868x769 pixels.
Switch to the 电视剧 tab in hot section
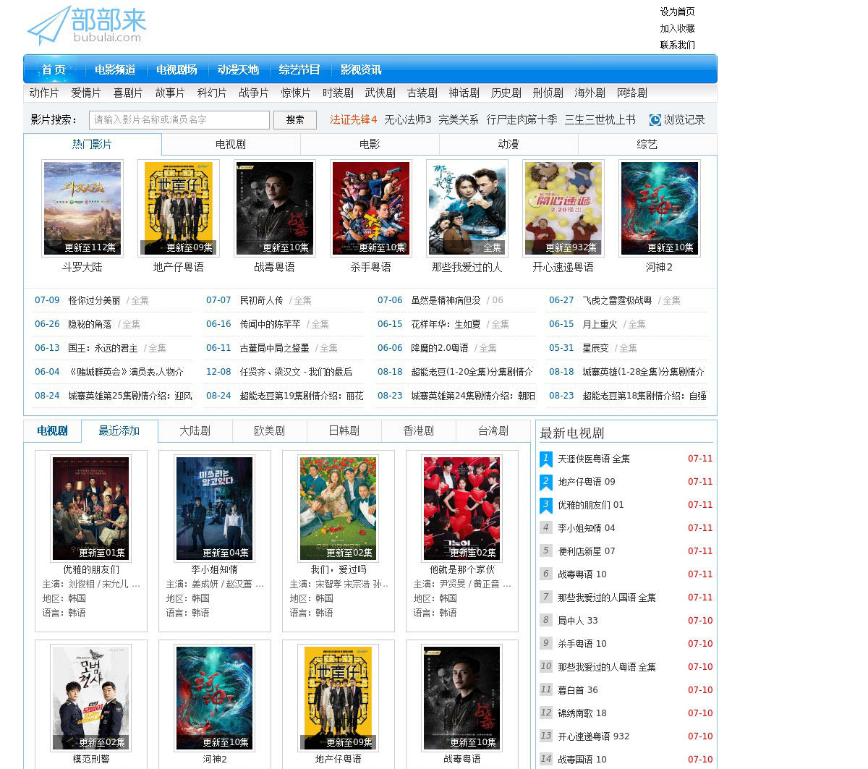pos(231,145)
